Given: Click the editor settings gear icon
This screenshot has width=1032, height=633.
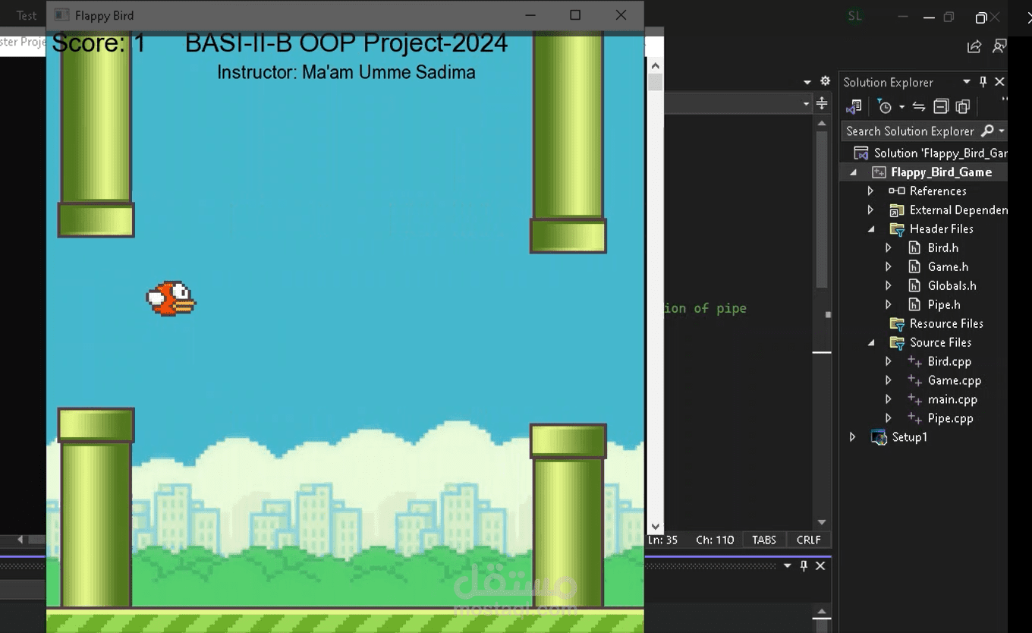Looking at the screenshot, I should pyautogui.click(x=825, y=82).
